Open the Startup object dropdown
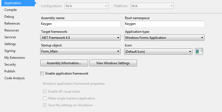 [x=80, y=51]
